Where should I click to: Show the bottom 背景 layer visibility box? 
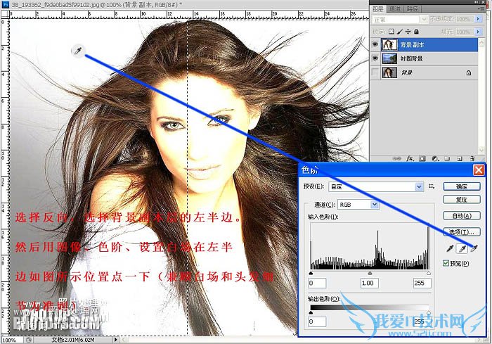click(x=375, y=72)
